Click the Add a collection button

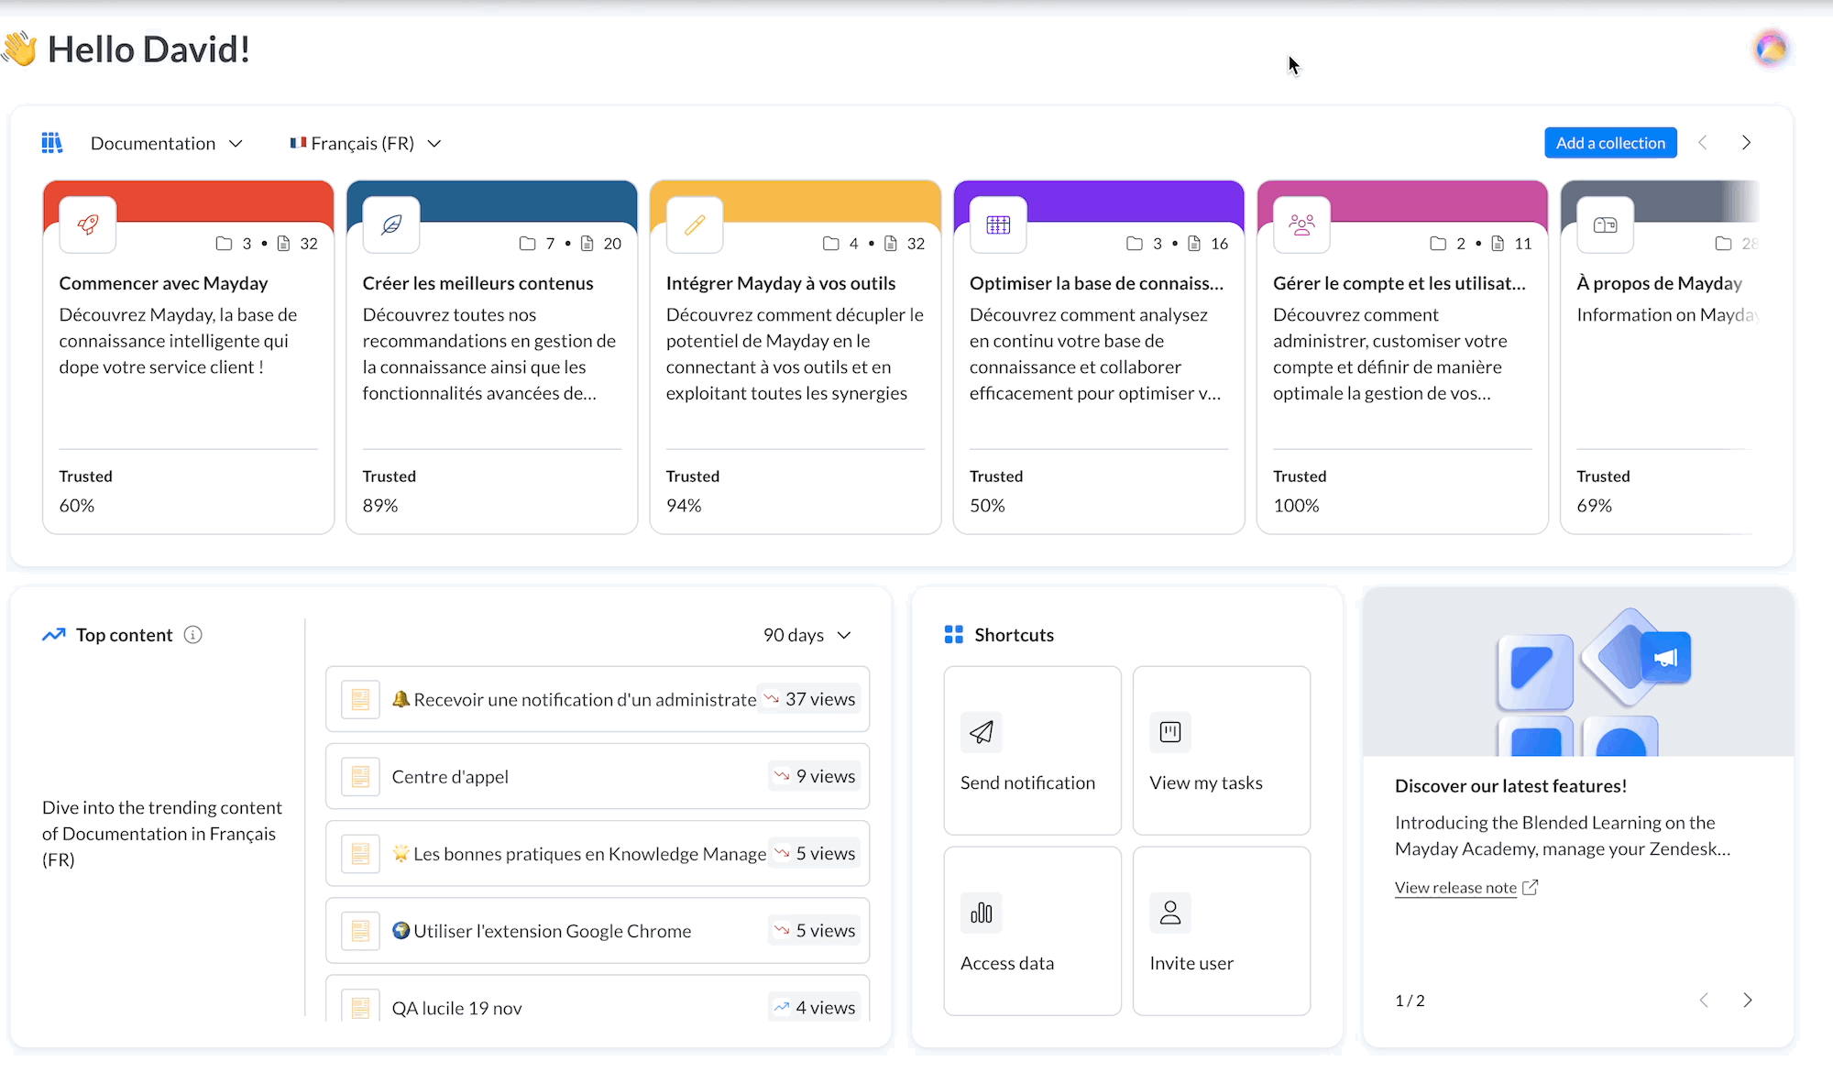click(x=1610, y=143)
